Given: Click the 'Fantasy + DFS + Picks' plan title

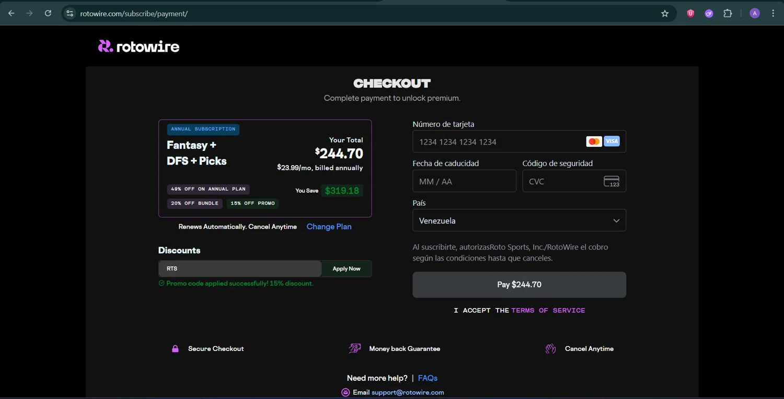Looking at the screenshot, I should coord(197,153).
